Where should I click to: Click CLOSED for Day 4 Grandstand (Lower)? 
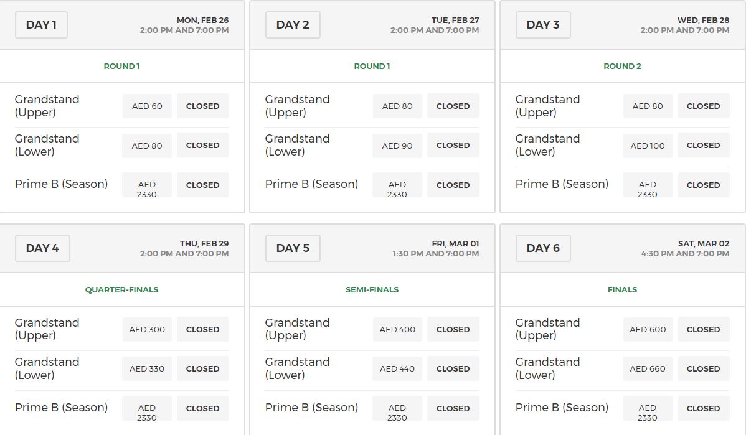coord(202,368)
